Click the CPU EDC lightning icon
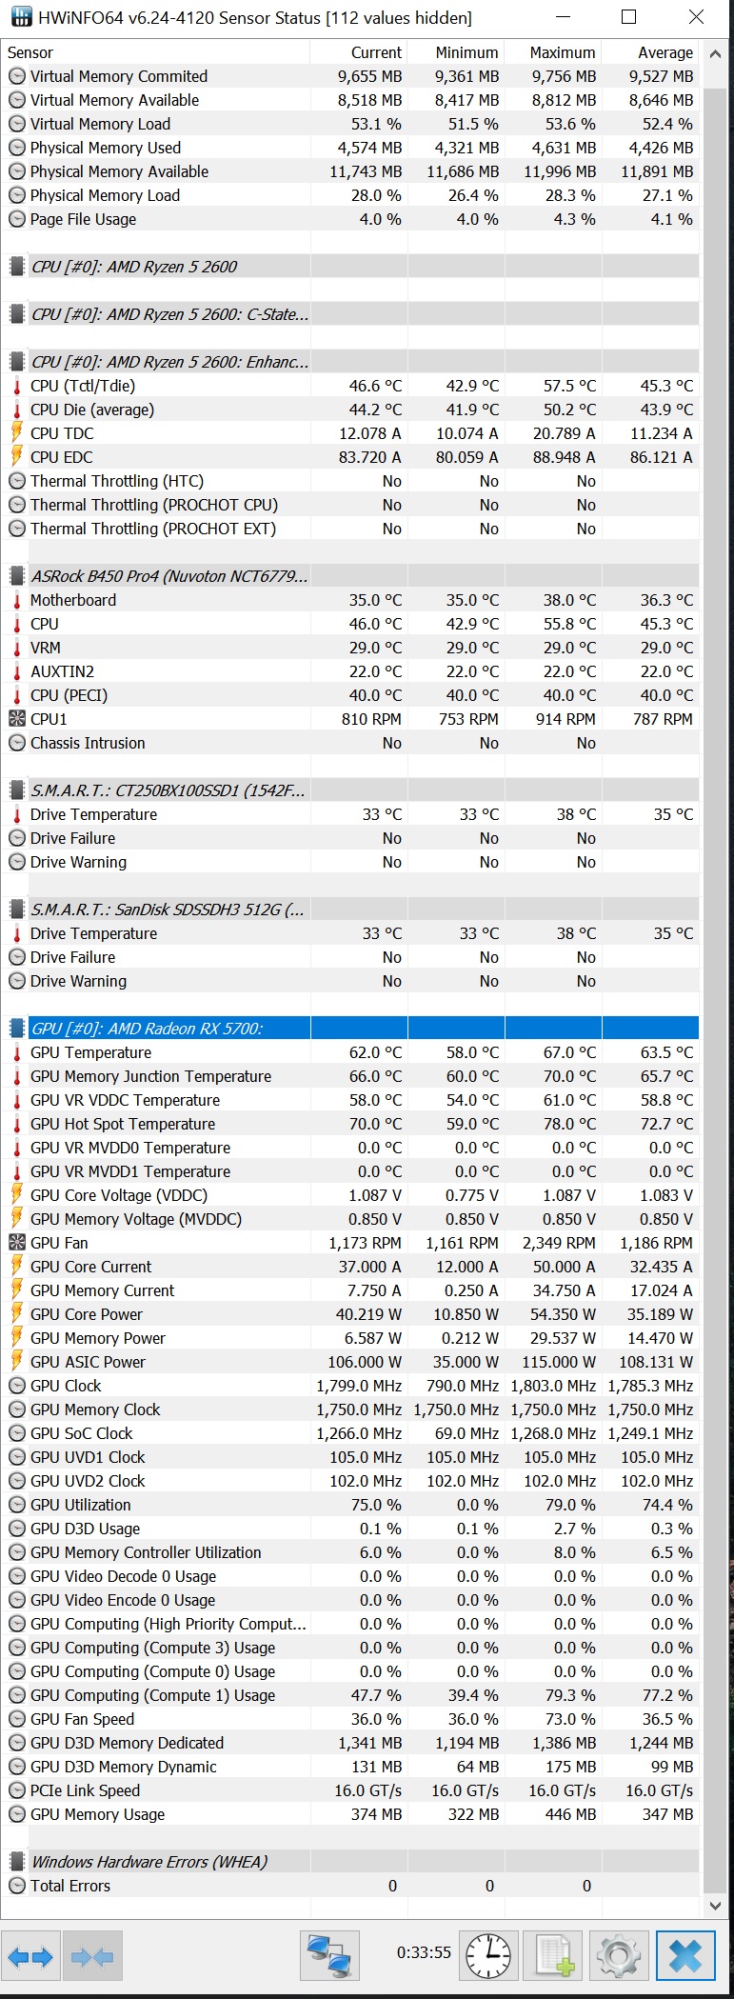The image size is (734, 1999). pos(16,457)
